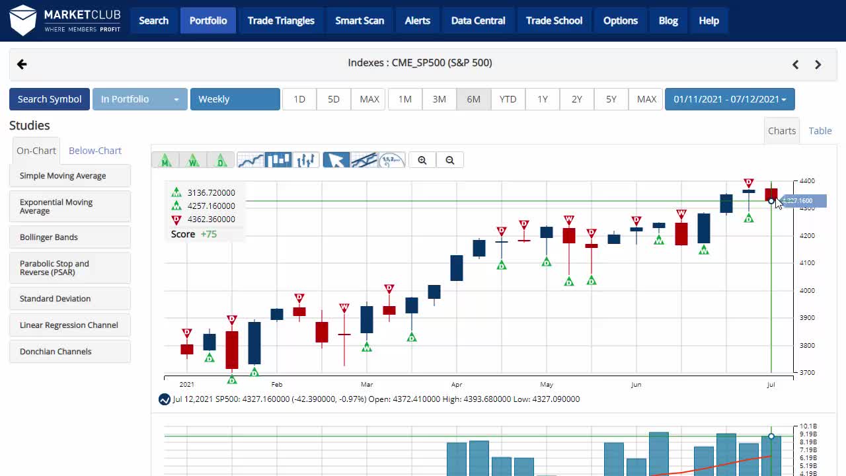Click the zoom out magnifier
This screenshot has height=476, width=846.
pyautogui.click(x=450, y=160)
